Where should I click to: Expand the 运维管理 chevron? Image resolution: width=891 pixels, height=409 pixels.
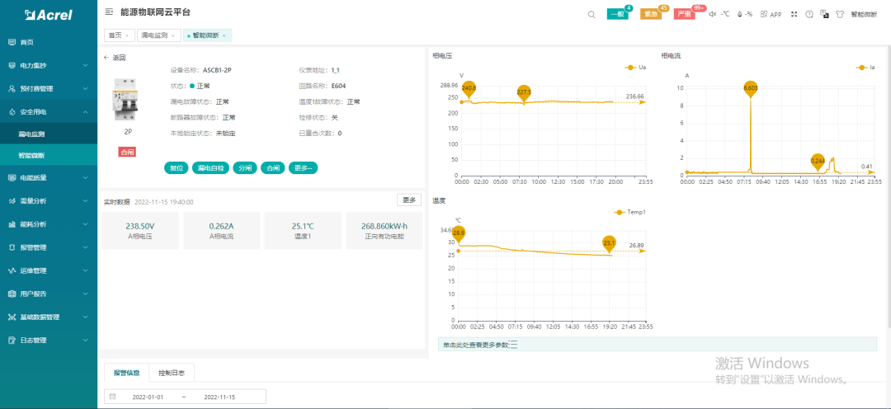coord(85,270)
